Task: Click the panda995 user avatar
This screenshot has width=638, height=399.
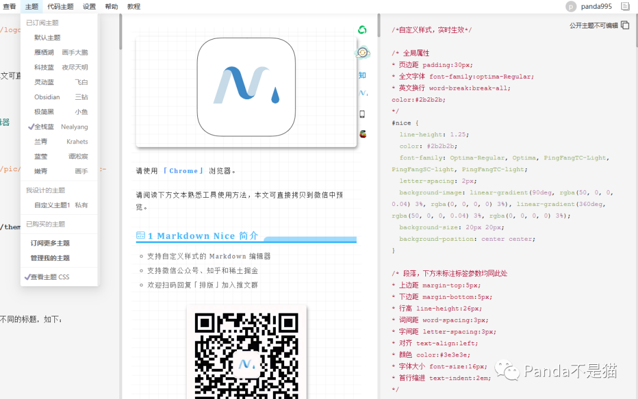Action: click(571, 6)
